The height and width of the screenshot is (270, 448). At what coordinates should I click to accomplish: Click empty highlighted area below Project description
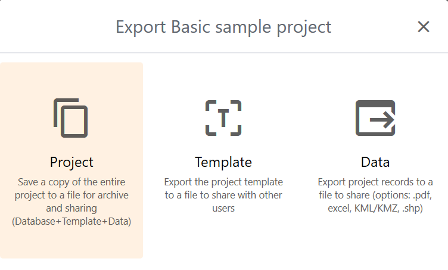tap(71, 243)
